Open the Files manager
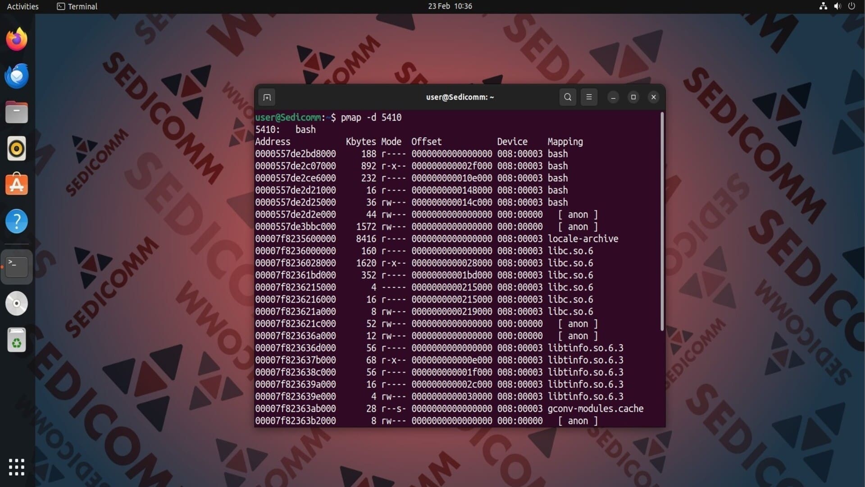The width and height of the screenshot is (865, 487). click(x=17, y=112)
